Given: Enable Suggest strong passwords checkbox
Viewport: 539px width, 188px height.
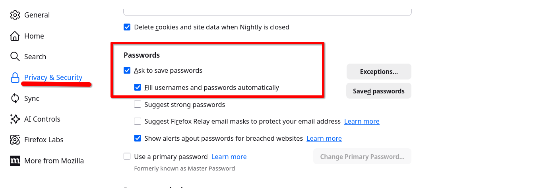Looking at the screenshot, I should [138, 105].
